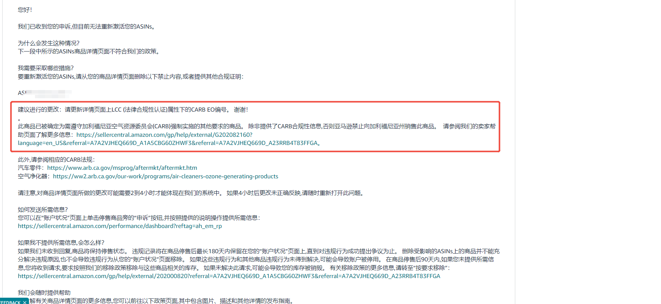Click the '空气净化器' label
This screenshot has width=661, height=304.
click(x=32, y=176)
